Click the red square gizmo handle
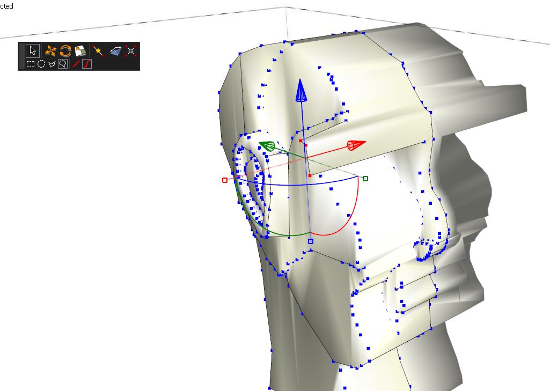Image resolution: width=550 pixels, height=391 pixels. tap(225, 180)
